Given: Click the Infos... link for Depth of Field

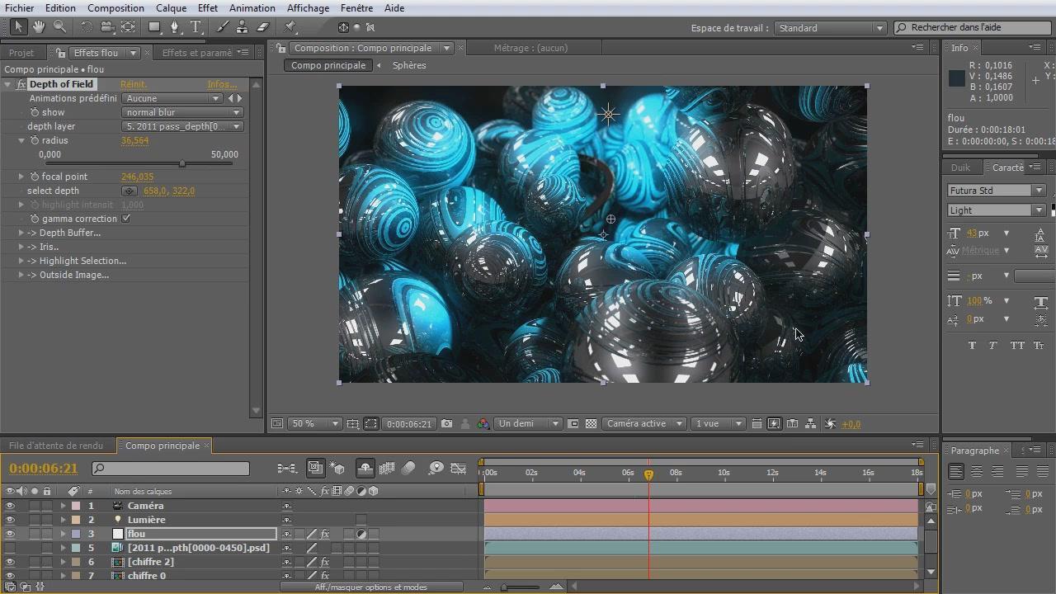Looking at the screenshot, I should coord(222,84).
